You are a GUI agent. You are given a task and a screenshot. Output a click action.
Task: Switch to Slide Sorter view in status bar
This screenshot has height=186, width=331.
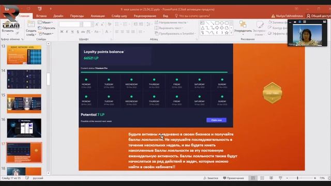[x=262, y=178]
